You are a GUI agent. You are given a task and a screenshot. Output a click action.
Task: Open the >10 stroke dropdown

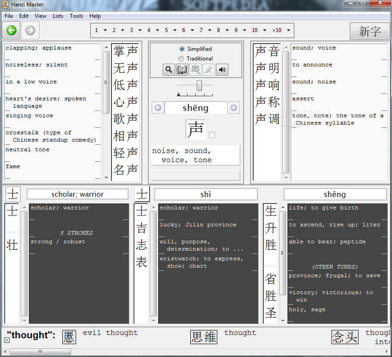[288, 30]
